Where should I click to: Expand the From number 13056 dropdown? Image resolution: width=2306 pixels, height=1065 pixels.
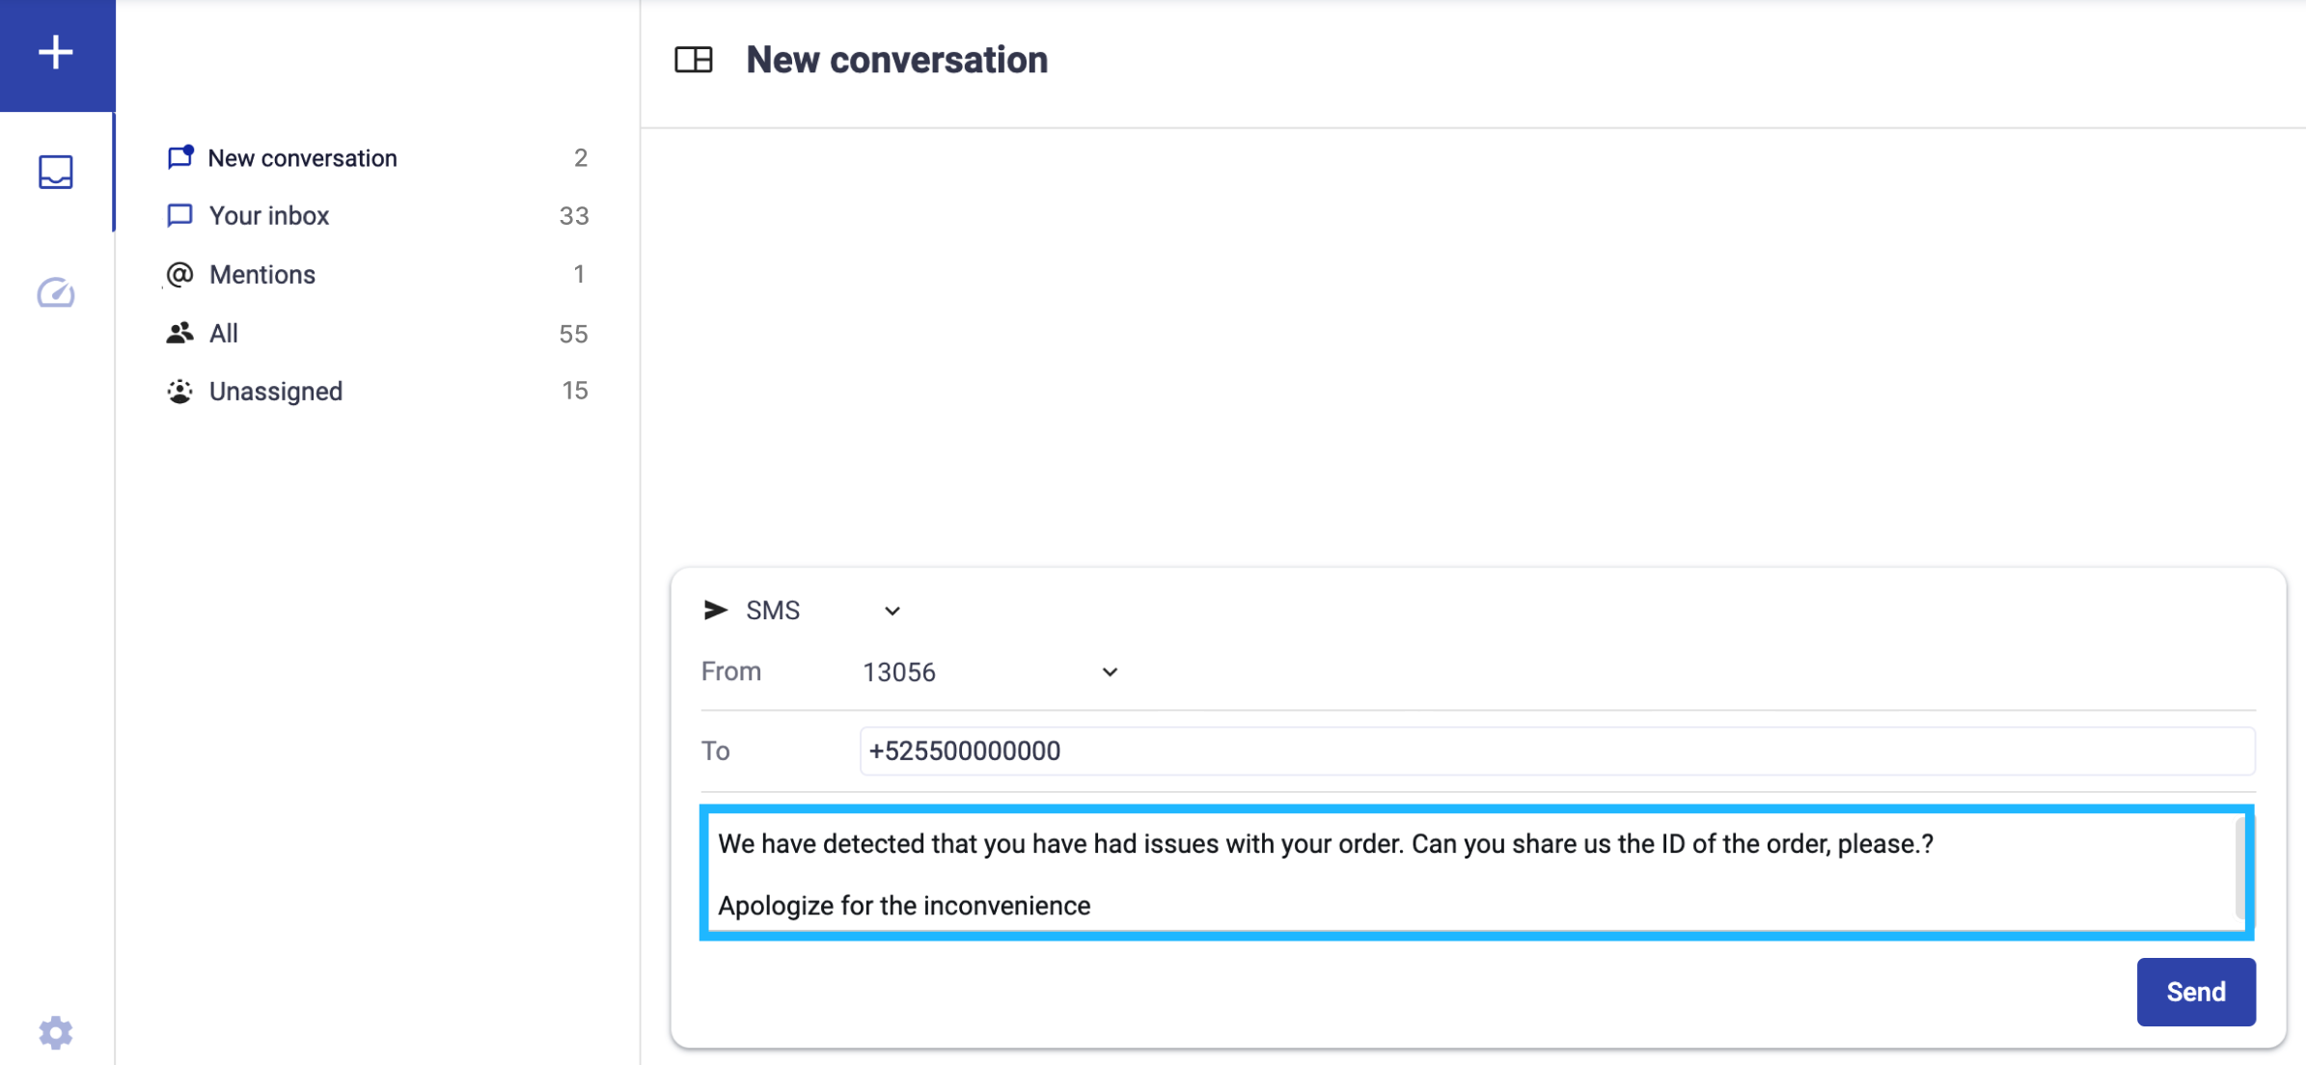1110,672
